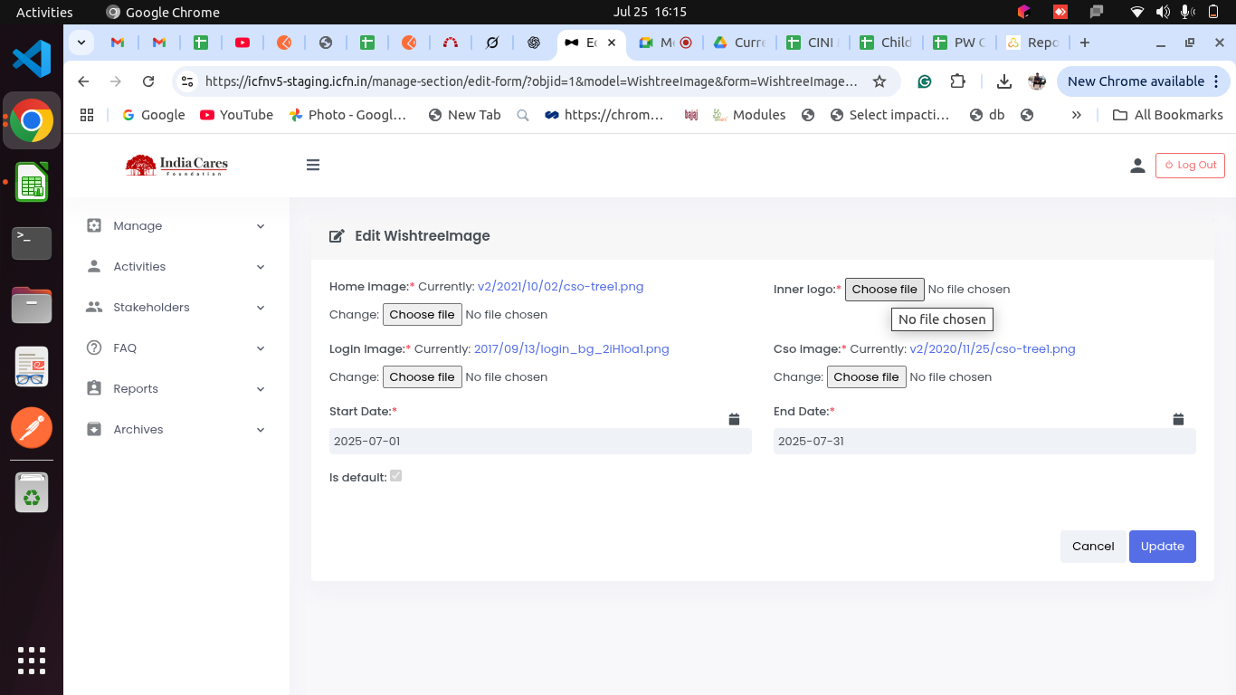Open Chrome extensions puzzle icon
The width and height of the screenshot is (1236, 695).
click(x=957, y=81)
